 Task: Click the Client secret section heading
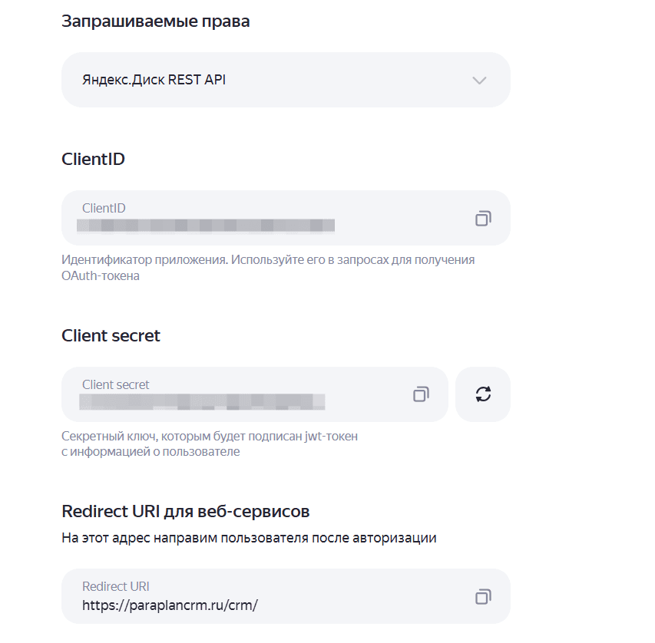tap(111, 335)
